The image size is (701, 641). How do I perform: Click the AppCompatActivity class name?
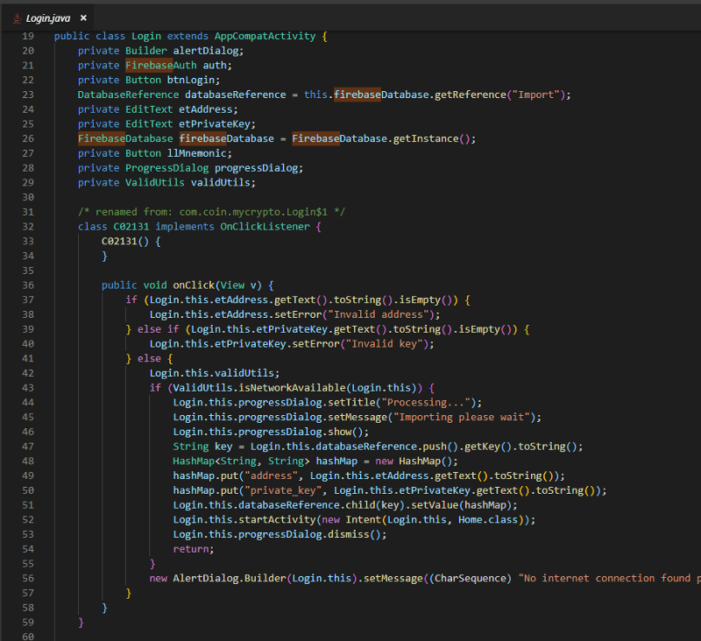pos(266,36)
